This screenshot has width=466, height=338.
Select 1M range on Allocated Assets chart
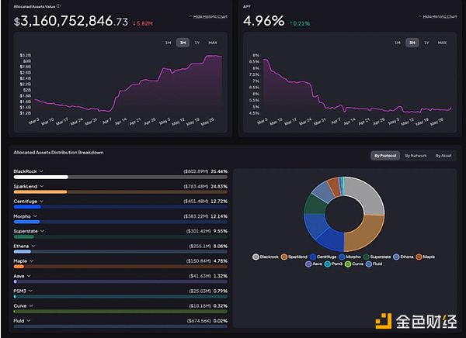tap(167, 42)
